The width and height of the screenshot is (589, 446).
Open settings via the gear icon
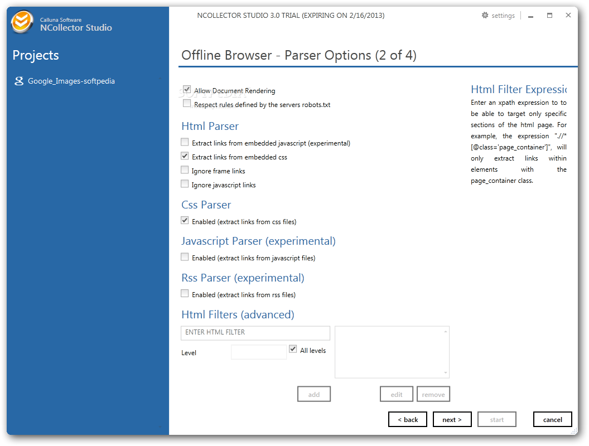[485, 15]
